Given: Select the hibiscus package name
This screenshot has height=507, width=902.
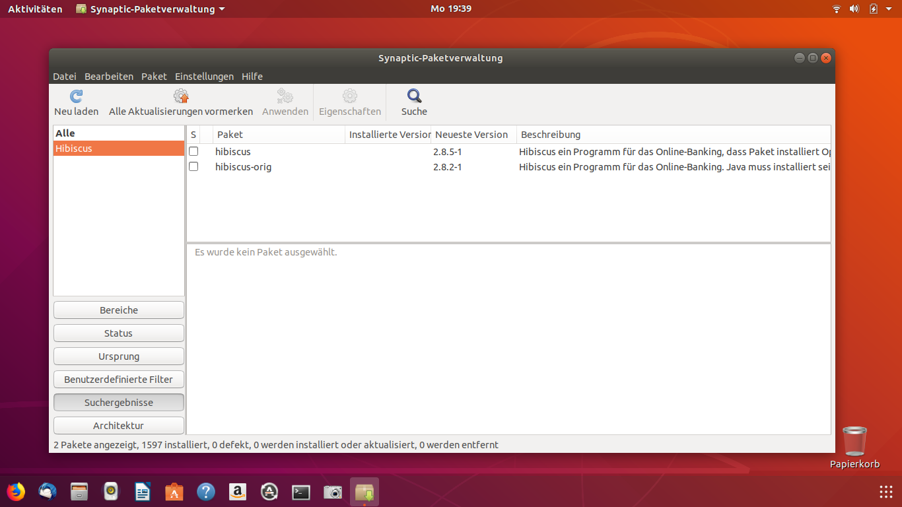Looking at the screenshot, I should (x=233, y=152).
